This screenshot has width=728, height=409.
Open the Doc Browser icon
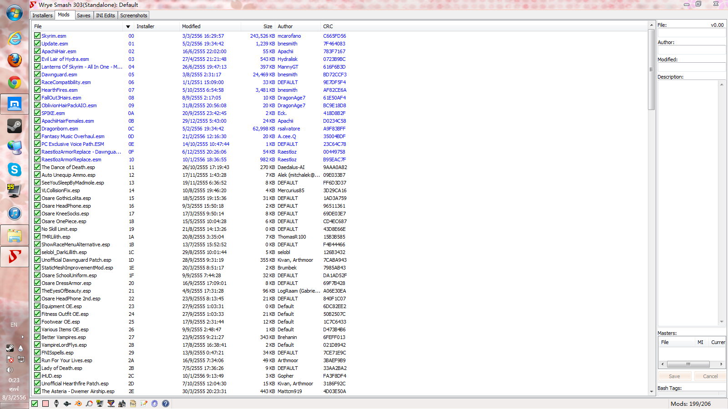[133, 404]
